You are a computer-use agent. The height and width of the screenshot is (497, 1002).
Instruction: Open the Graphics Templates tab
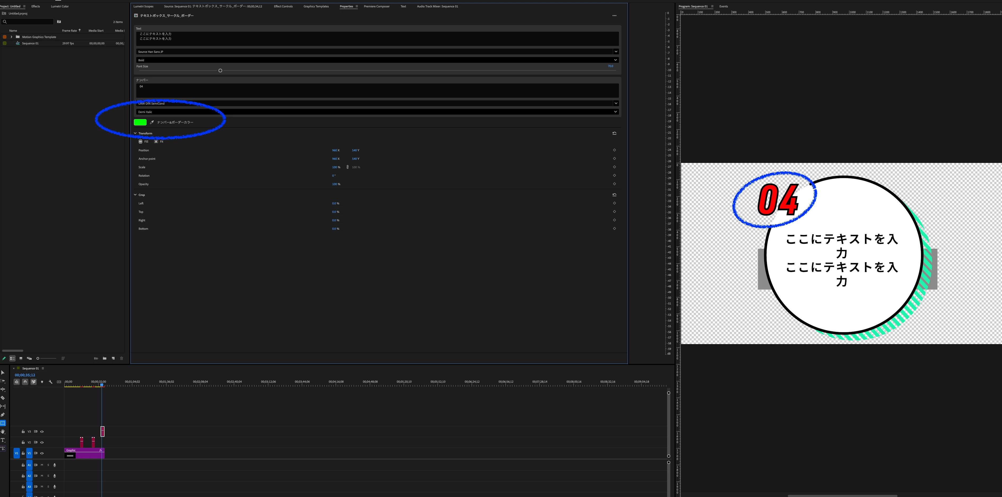pos(316,6)
